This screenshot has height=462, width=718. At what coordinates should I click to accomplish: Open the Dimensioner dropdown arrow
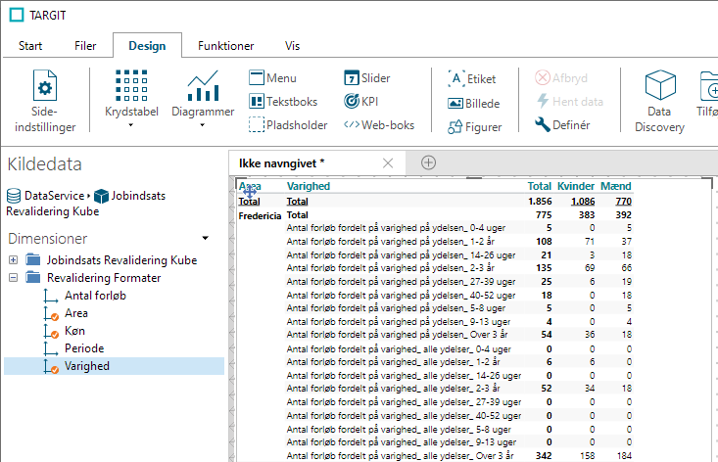coord(205,238)
